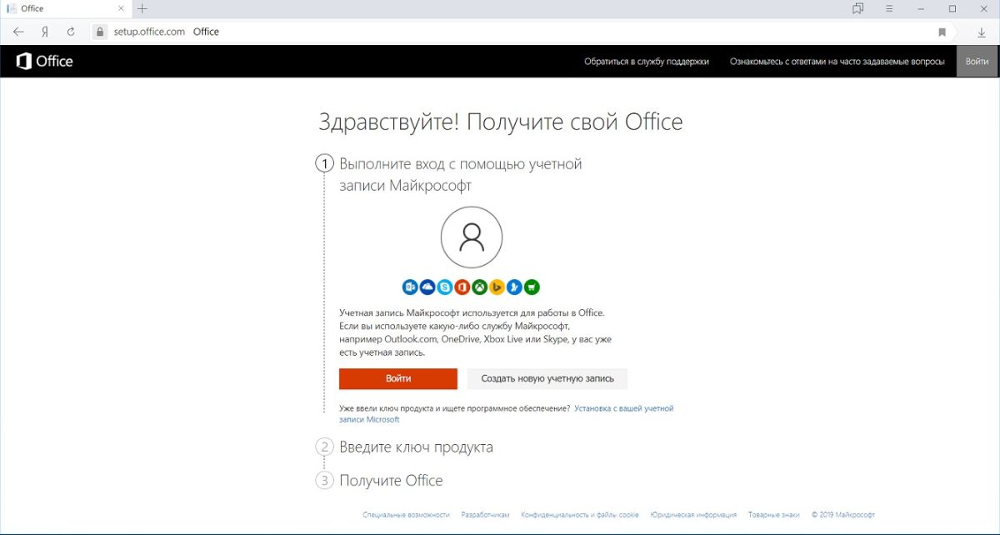
Task: Click the red Office service icon
Action: pos(462,287)
